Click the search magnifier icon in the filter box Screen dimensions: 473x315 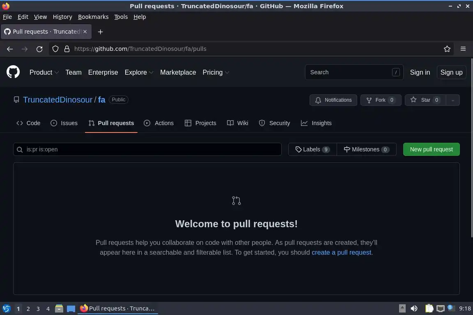(20, 150)
